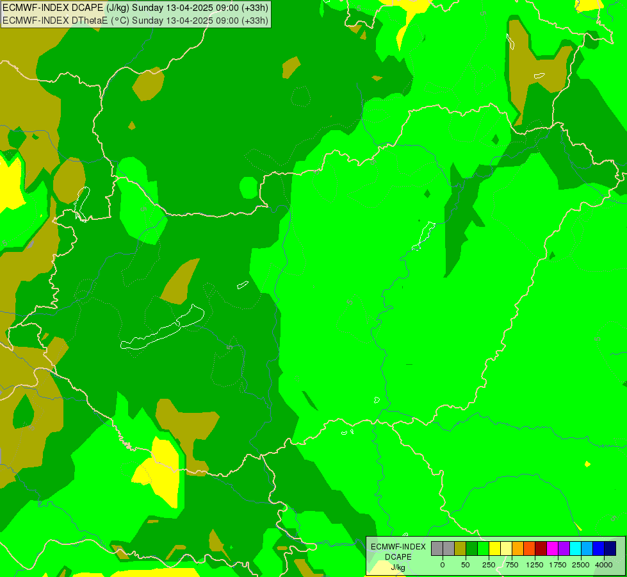Viewport: 627px width, 577px height.
Task: Click the legend value 2500
Action: click(581, 565)
